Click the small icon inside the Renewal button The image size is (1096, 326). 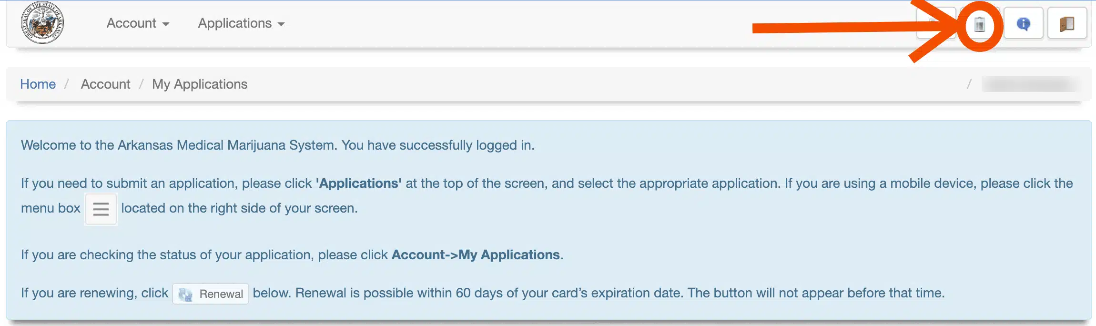[x=185, y=294]
